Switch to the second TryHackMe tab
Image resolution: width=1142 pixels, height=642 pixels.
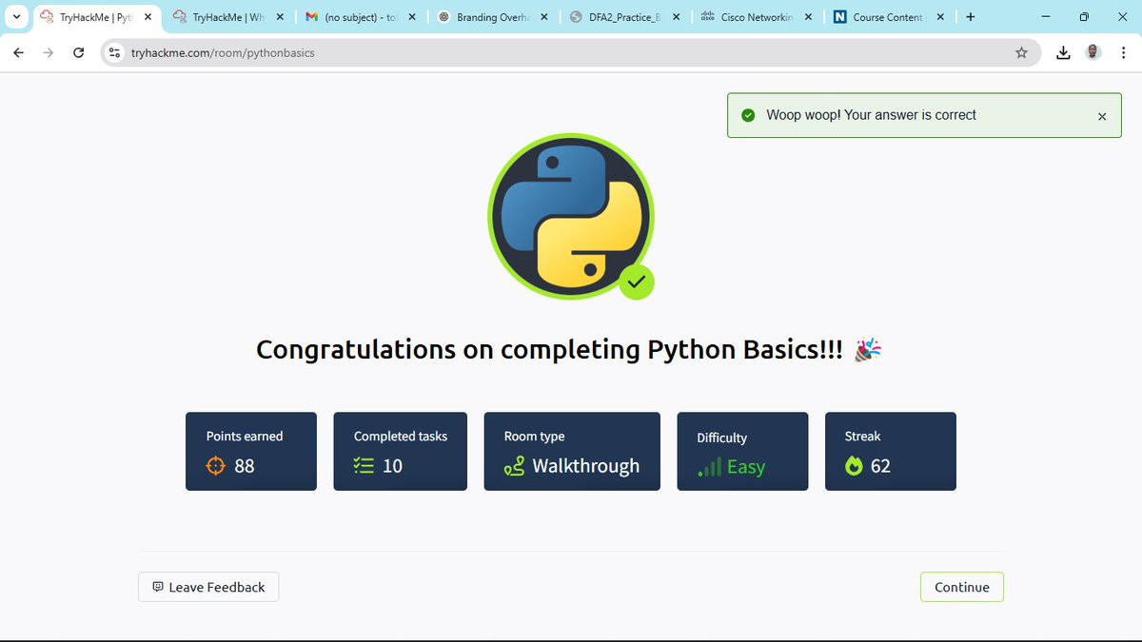point(228,17)
